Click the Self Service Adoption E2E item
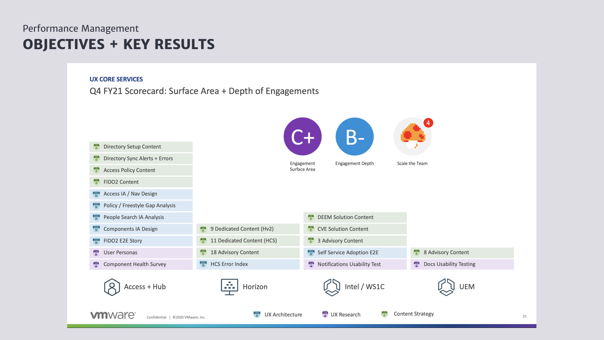Viewport: 604px width, 340px height. point(355,253)
